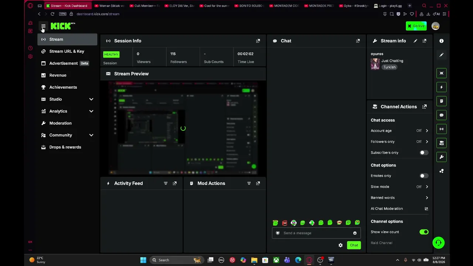Image resolution: width=473 pixels, height=266 pixels.
Task: Toggle the wrench widget icon in right rail
Action: tap(441, 157)
